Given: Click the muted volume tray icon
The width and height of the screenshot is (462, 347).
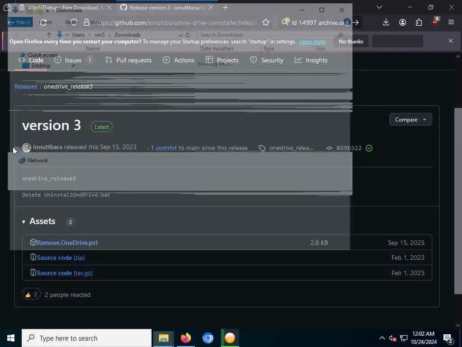Looking at the screenshot, I should 393,338.
